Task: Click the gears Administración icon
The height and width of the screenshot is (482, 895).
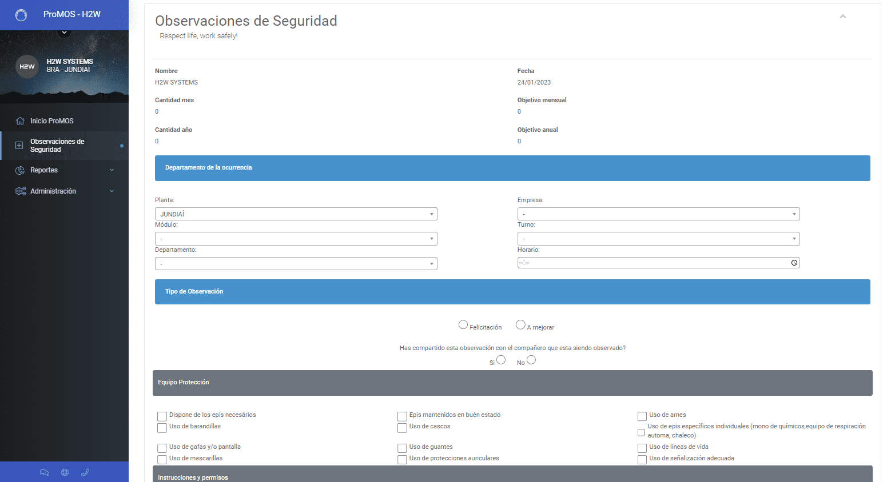Action: pyautogui.click(x=21, y=191)
